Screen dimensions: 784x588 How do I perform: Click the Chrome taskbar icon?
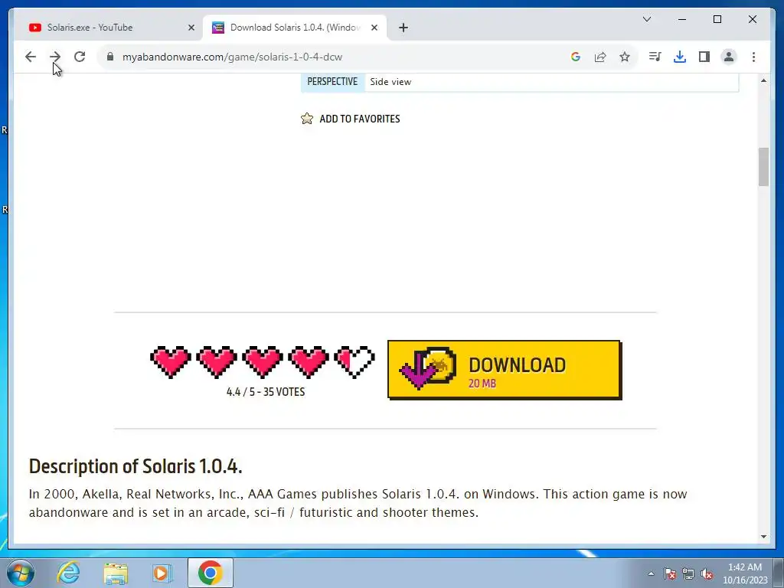[210, 573]
